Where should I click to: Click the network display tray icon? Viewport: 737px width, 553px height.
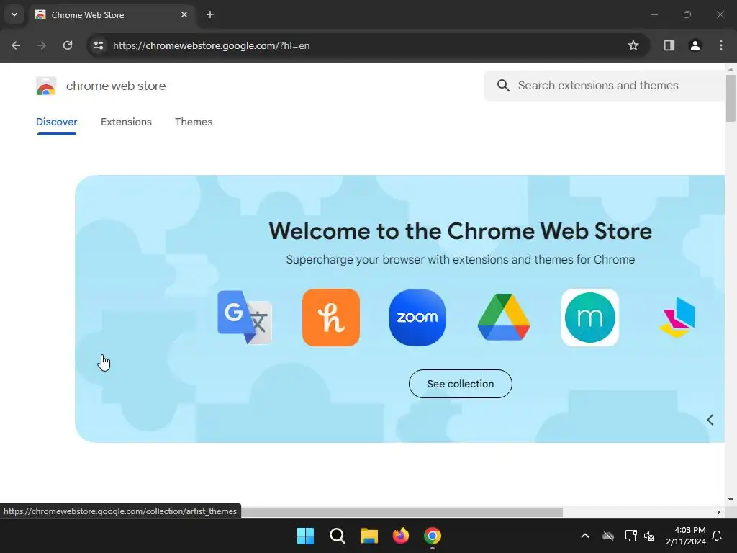coord(630,536)
